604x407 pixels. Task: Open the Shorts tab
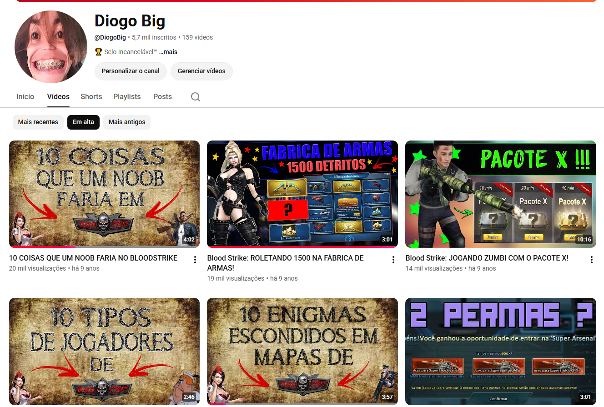click(x=91, y=96)
